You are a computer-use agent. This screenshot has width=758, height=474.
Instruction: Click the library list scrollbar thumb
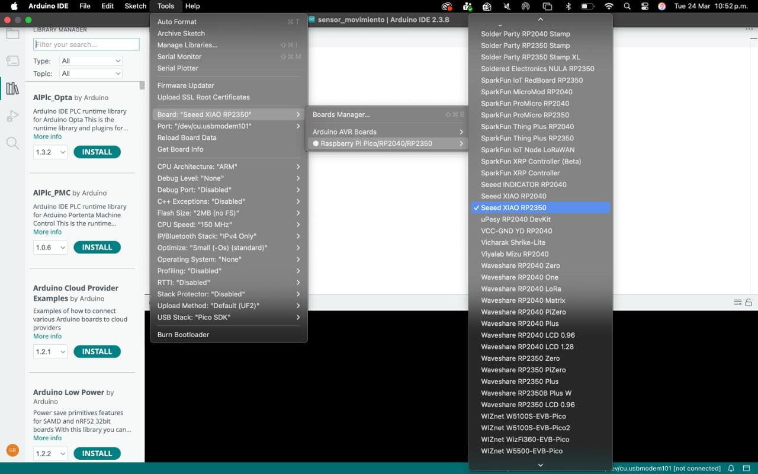(142, 85)
